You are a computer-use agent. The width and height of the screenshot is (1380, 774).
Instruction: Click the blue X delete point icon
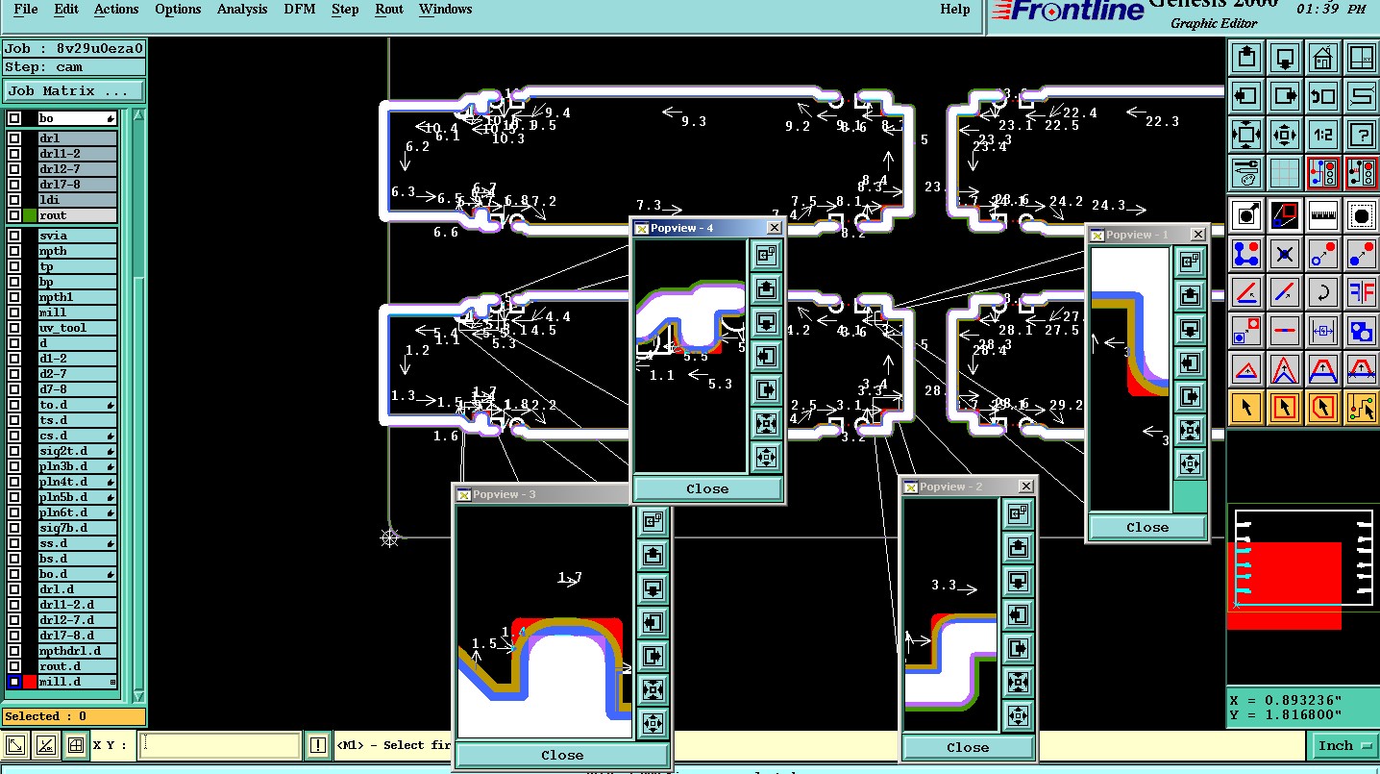point(1285,254)
